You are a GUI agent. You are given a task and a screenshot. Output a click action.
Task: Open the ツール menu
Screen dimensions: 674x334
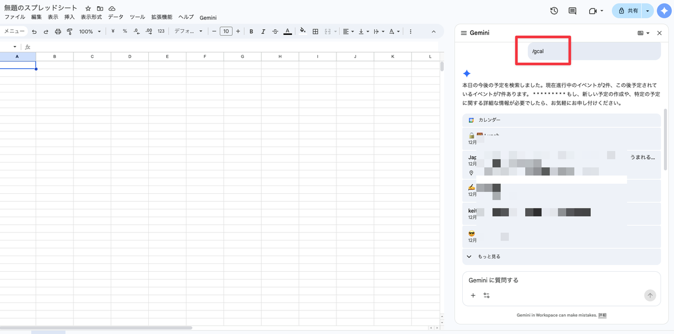[x=138, y=17]
